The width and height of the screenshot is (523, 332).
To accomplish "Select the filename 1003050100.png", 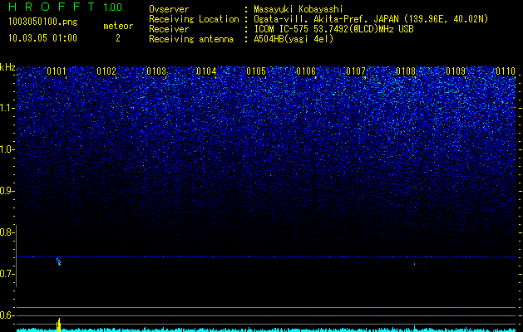I will click(43, 22).
